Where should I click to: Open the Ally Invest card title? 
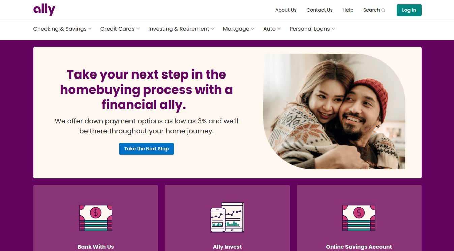(x=227, y=247)
